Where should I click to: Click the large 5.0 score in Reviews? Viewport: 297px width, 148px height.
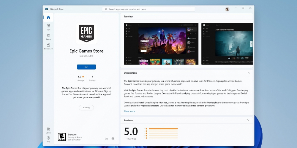tap(131, 131)
